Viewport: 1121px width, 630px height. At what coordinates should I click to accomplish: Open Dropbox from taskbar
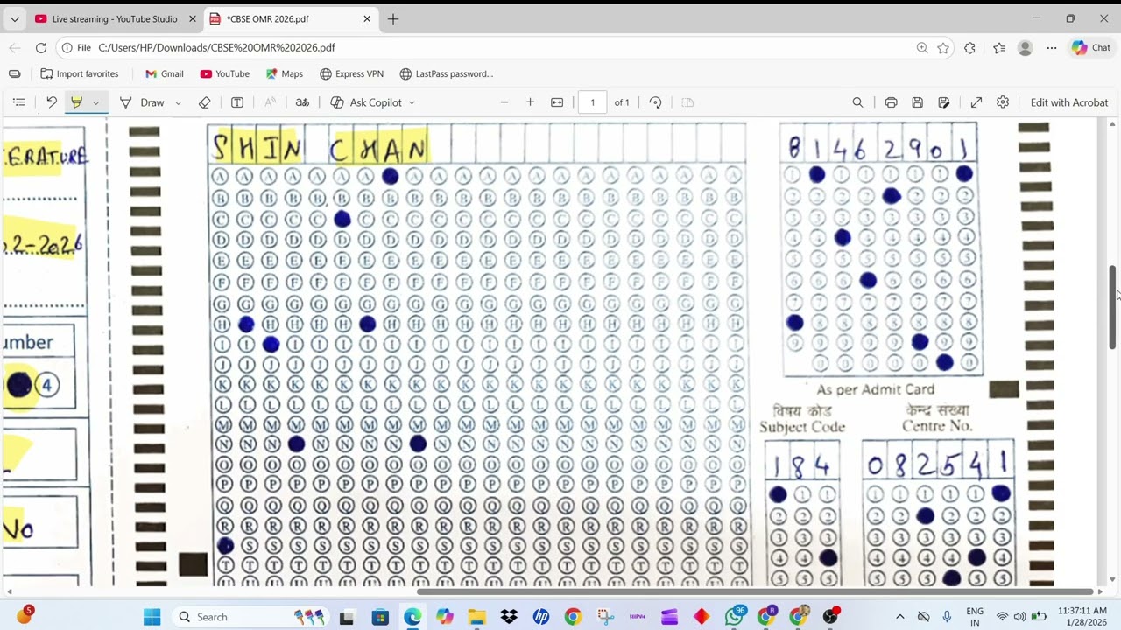coord(509,617)
